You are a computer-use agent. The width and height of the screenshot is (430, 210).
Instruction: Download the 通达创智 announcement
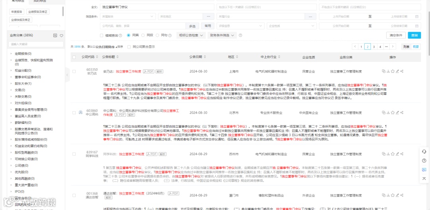click(388, 195)
